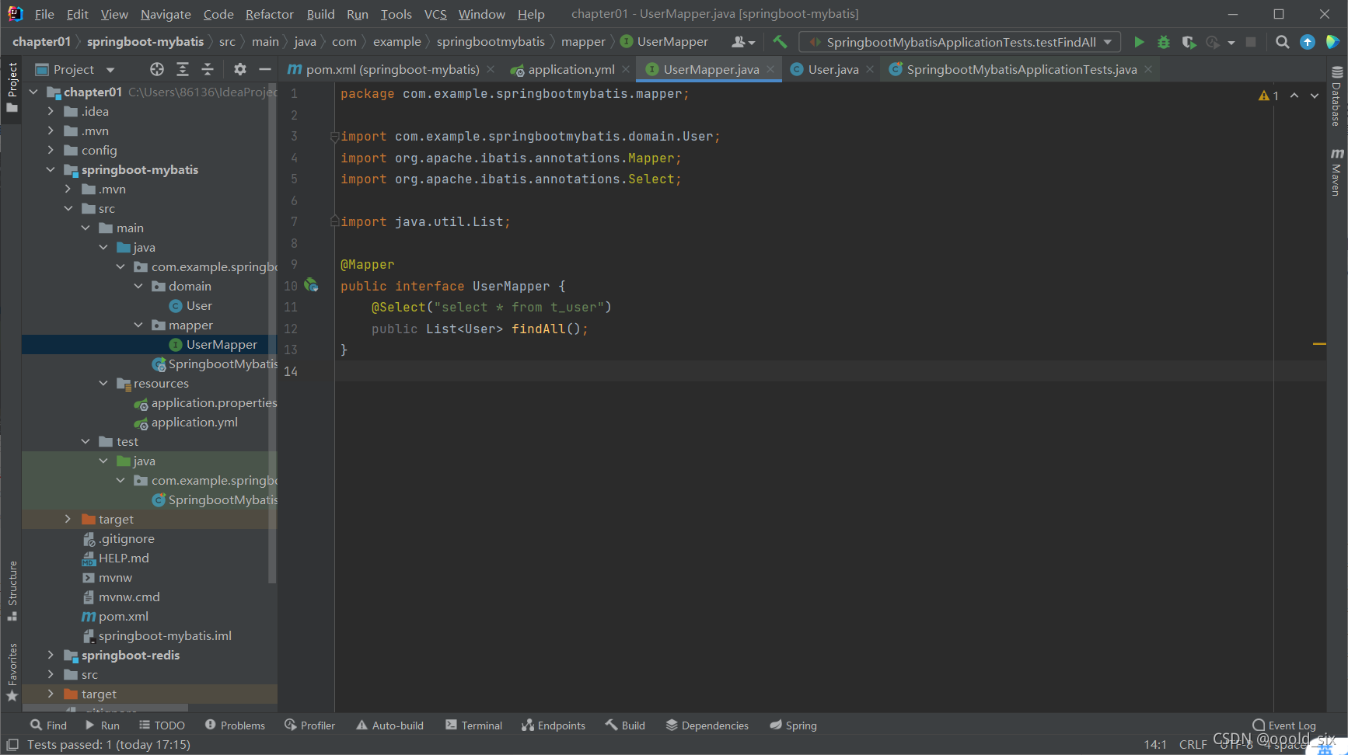This screenshot has width=1348, height=755.
Task: Open the Favorites tool window
Action: tap(12, 672)
